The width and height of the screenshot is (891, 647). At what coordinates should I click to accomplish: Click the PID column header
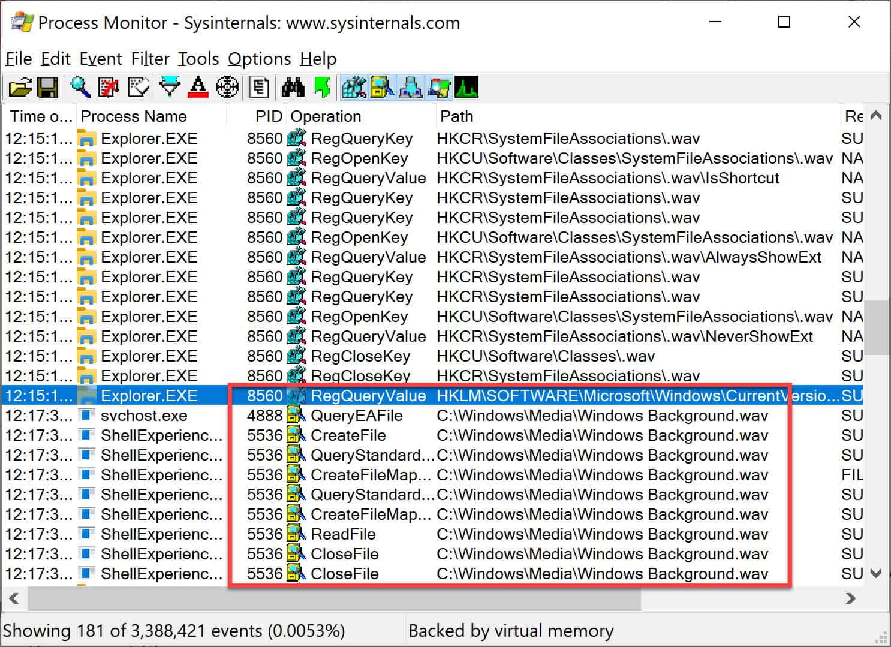tap(256, 116)
